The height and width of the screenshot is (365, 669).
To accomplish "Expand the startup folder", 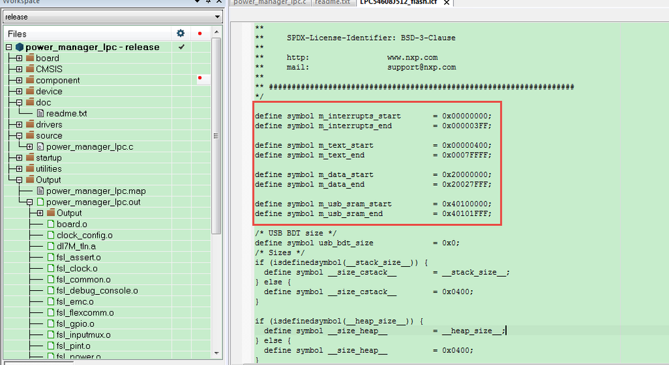I will click(x=19, y=158).
